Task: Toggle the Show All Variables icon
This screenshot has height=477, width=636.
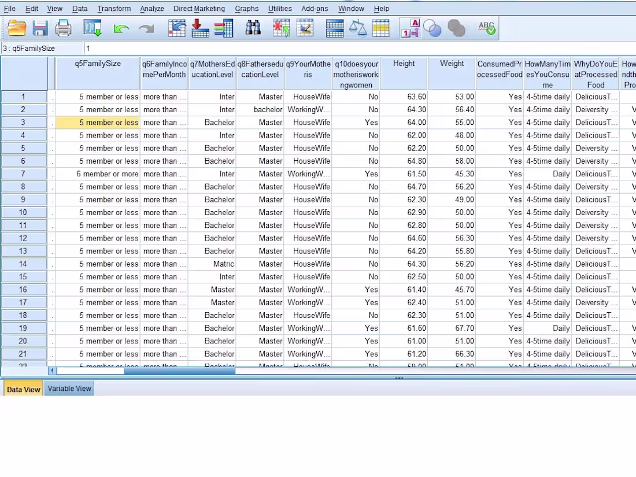Action: (457, 28)
